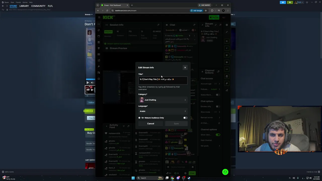This screenshot has height=181, width=322.
Task: Open the Browse dropdown in Steam store
Action: click(x=88, y=15)
